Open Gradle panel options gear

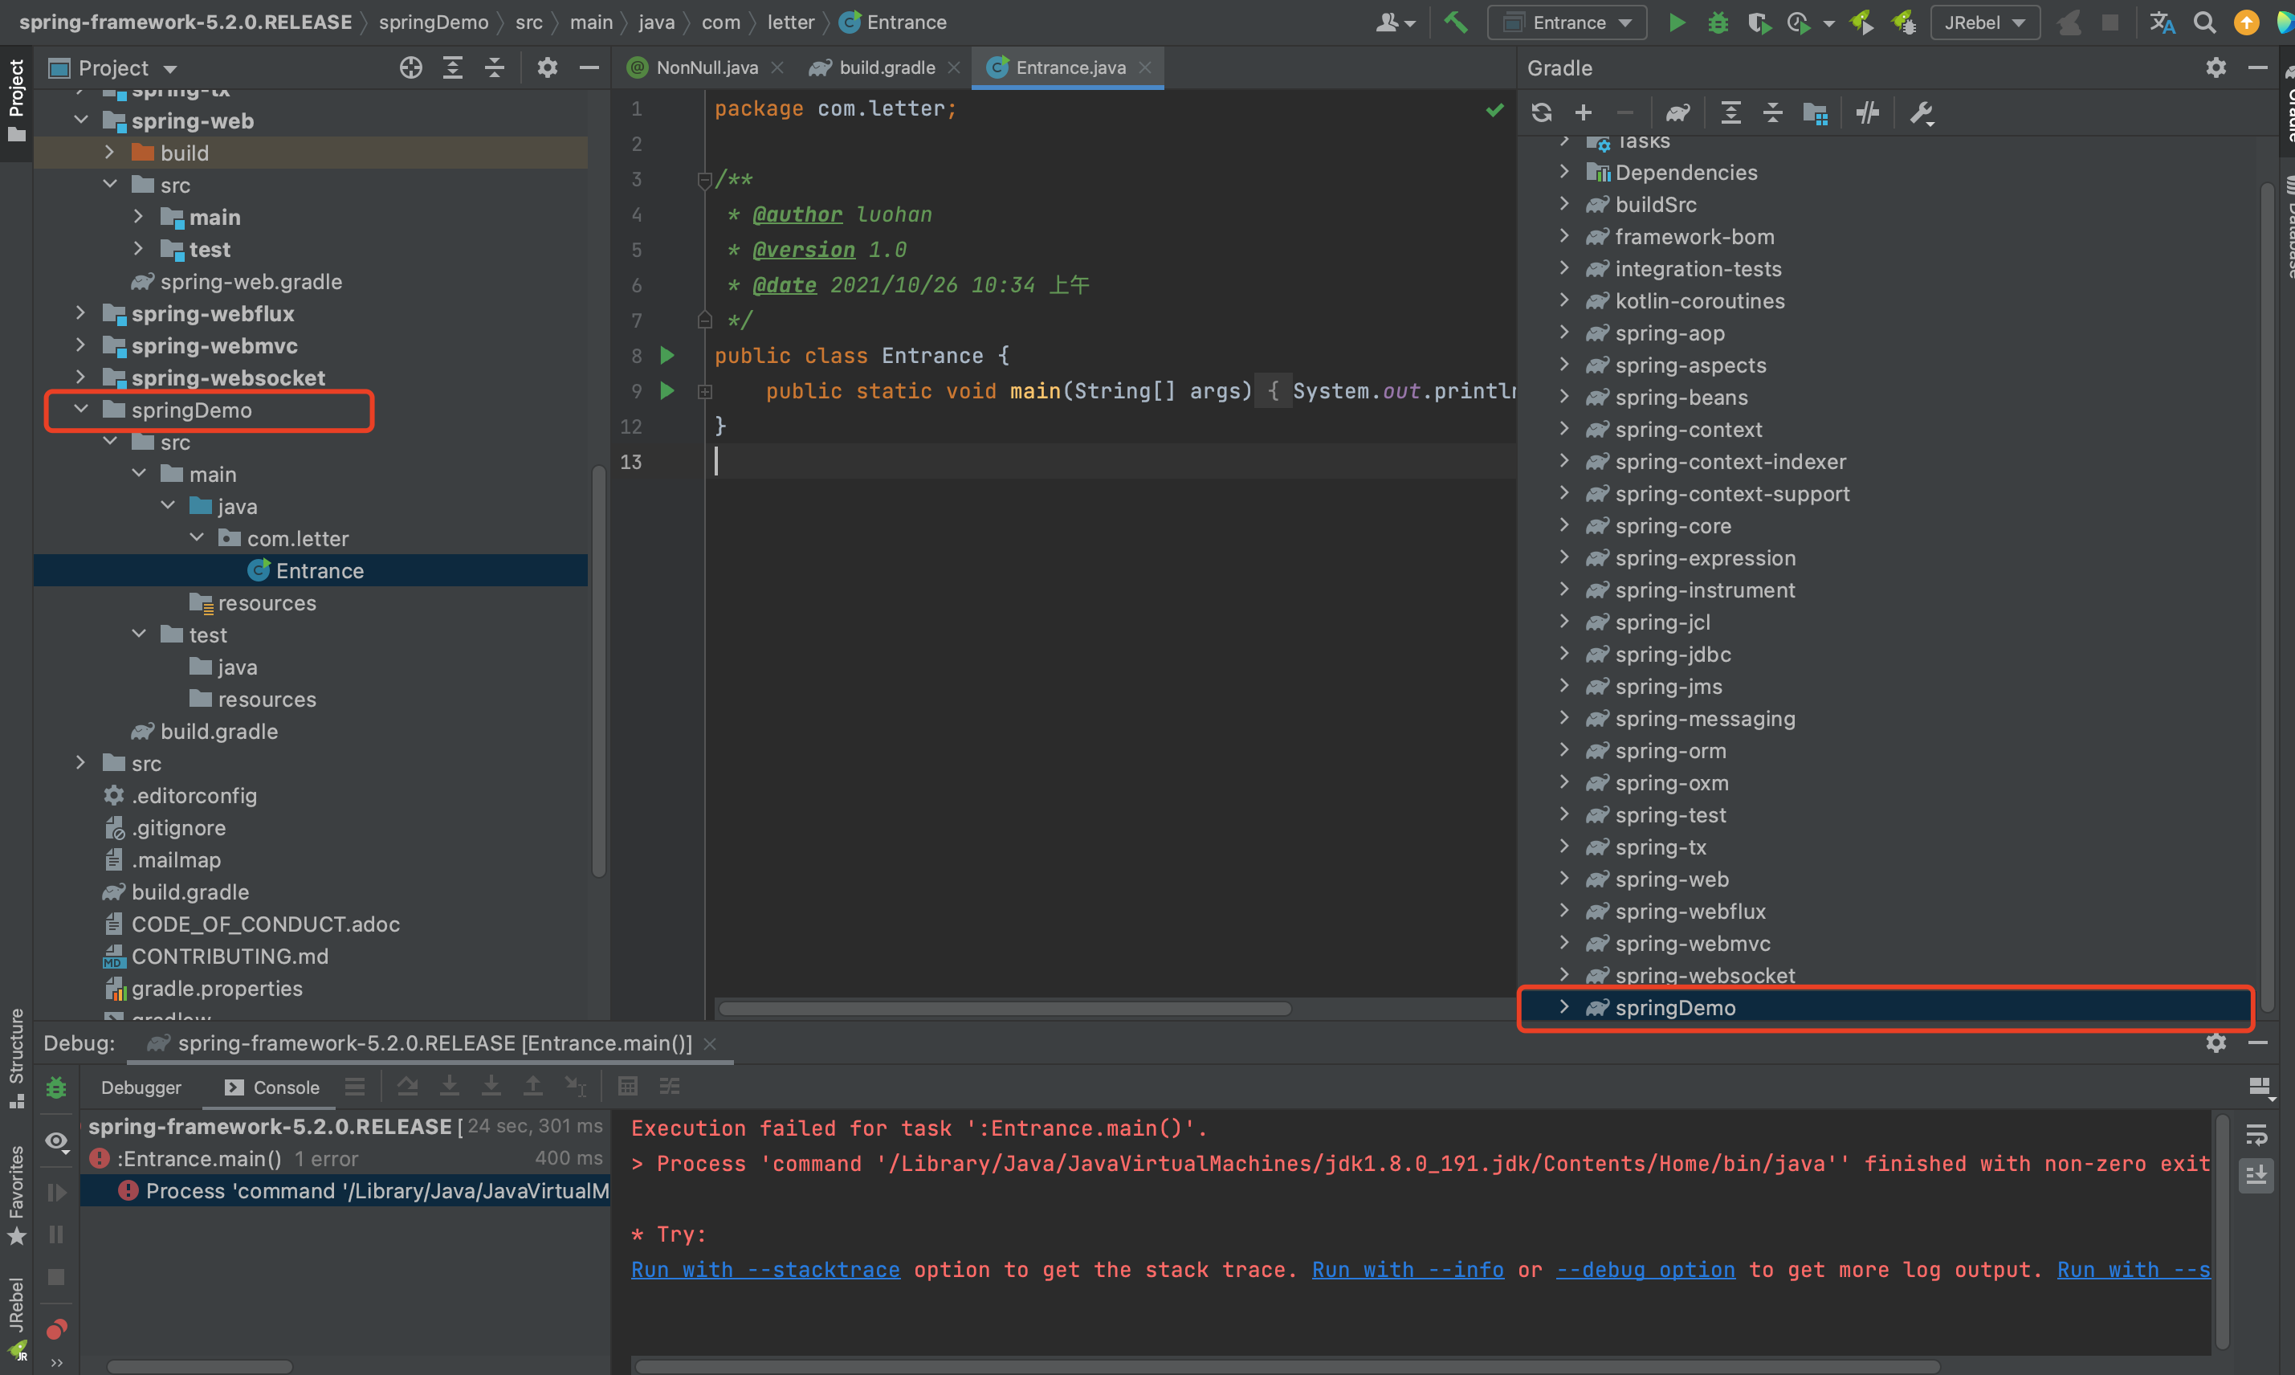2216,67
